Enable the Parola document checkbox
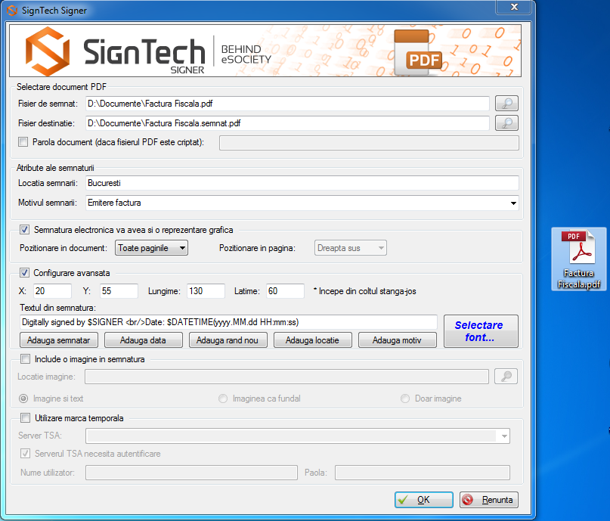Image resolution: width=610 pixels, height=521 pixels. click(23, 142)
